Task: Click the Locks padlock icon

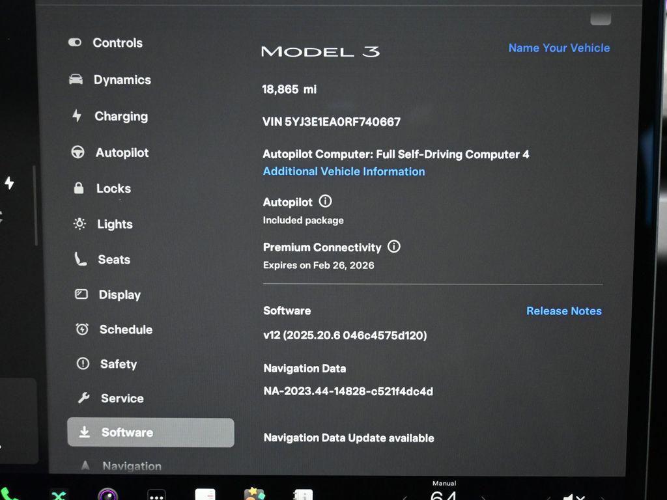Action: click(x=79, y=188)
